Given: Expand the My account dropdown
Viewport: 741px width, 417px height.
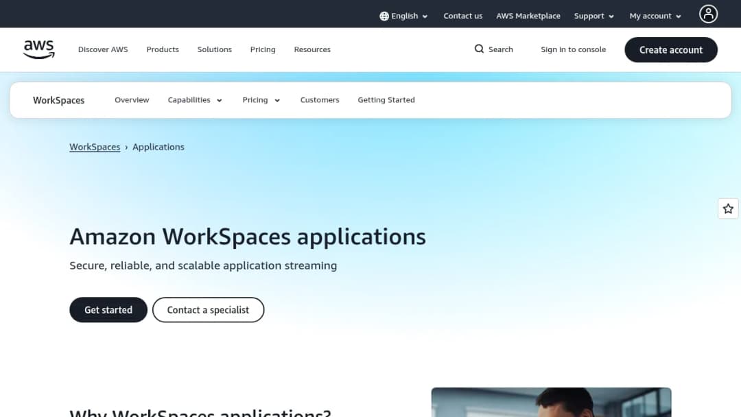Looking at the screenshot, I should [x=655, y=16].
